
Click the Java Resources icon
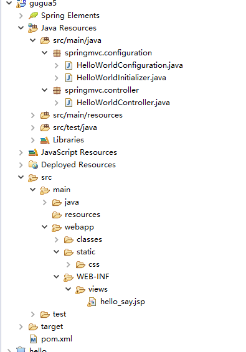33,28
